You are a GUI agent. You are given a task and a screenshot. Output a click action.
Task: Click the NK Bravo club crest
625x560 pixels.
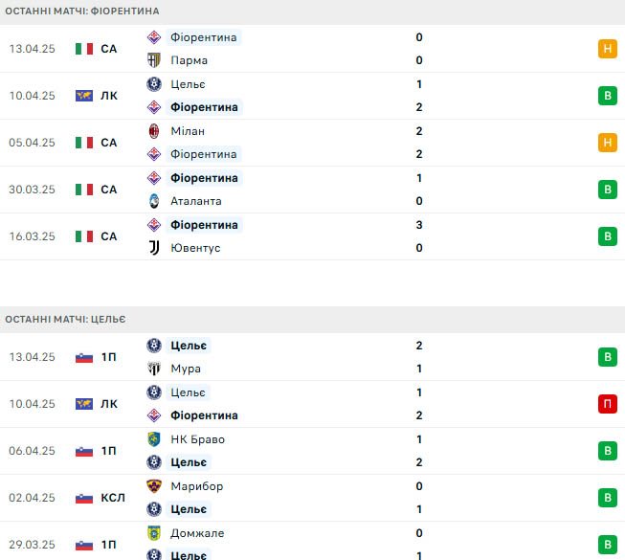154,438
